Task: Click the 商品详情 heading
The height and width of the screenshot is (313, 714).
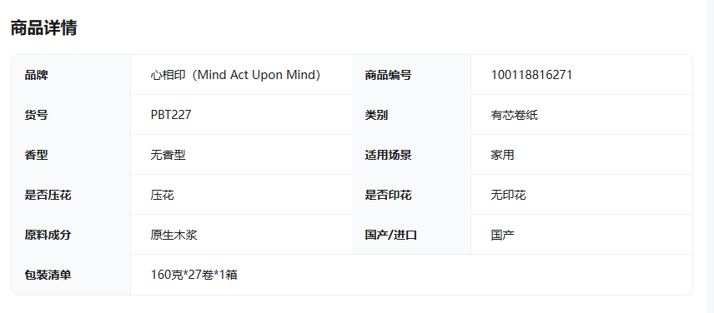Action: click(43, 27)
